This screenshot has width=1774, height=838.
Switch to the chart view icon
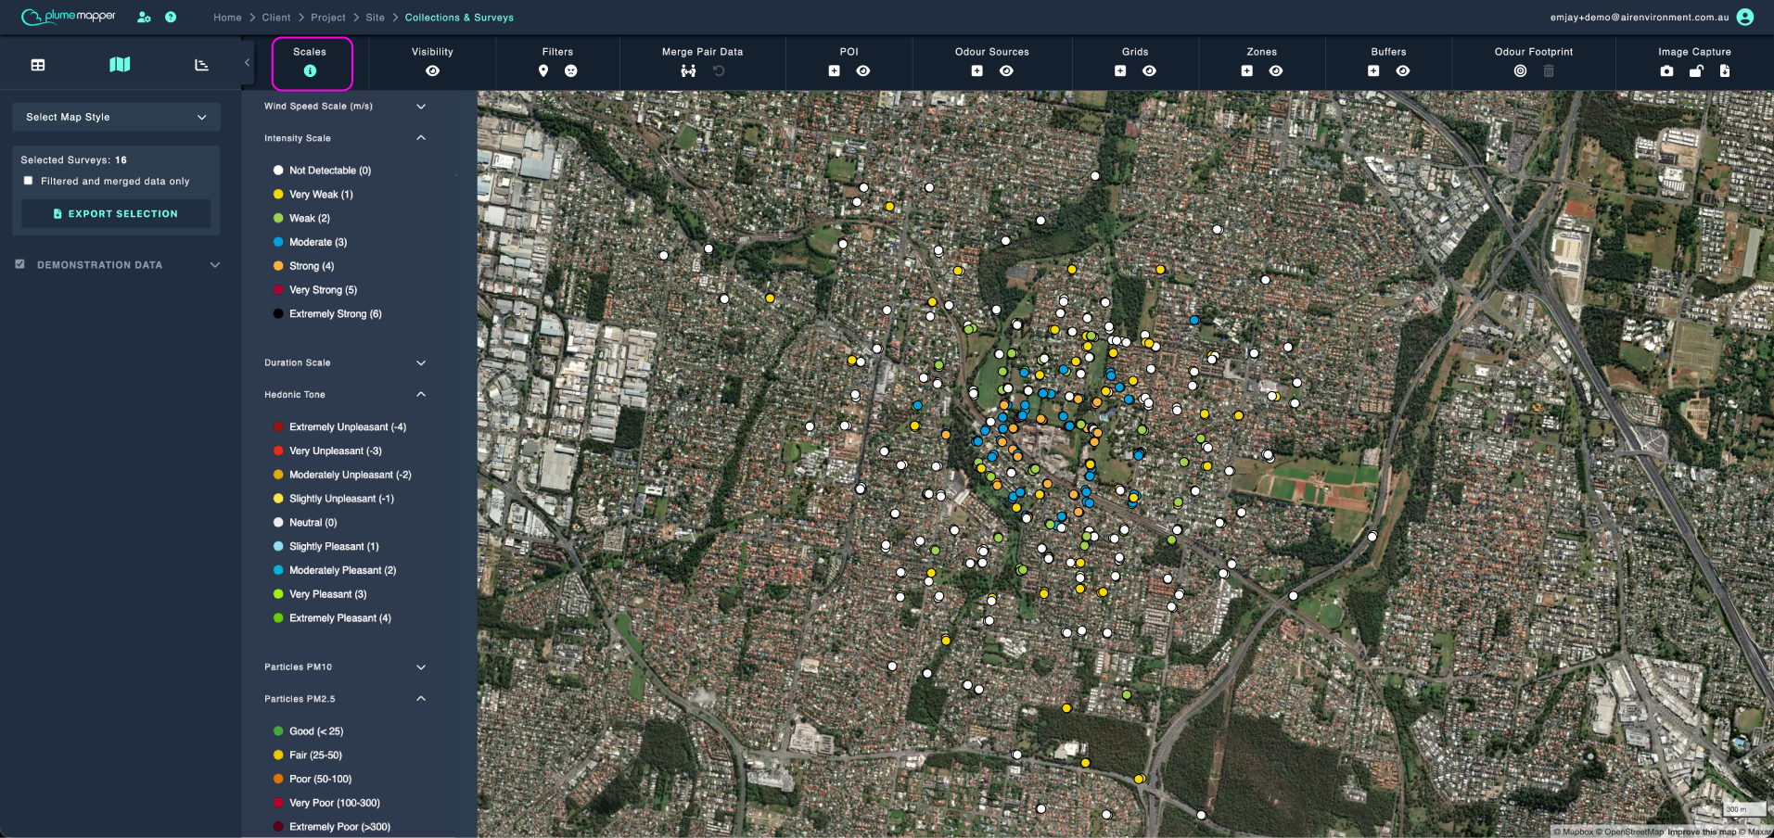pos(201,65)
